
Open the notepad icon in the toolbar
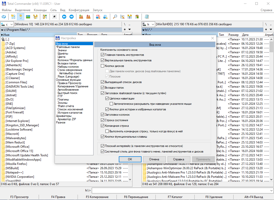point(147,17)
